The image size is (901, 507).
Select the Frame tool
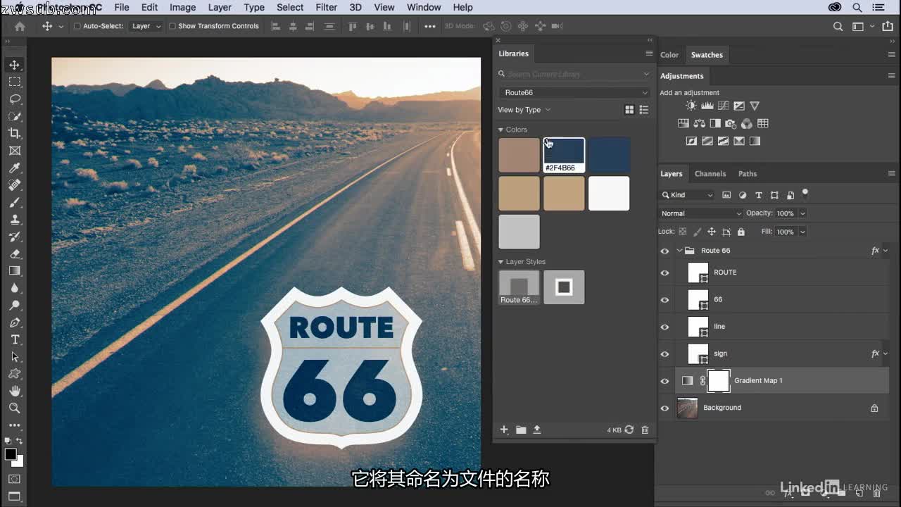coord(15,151)
